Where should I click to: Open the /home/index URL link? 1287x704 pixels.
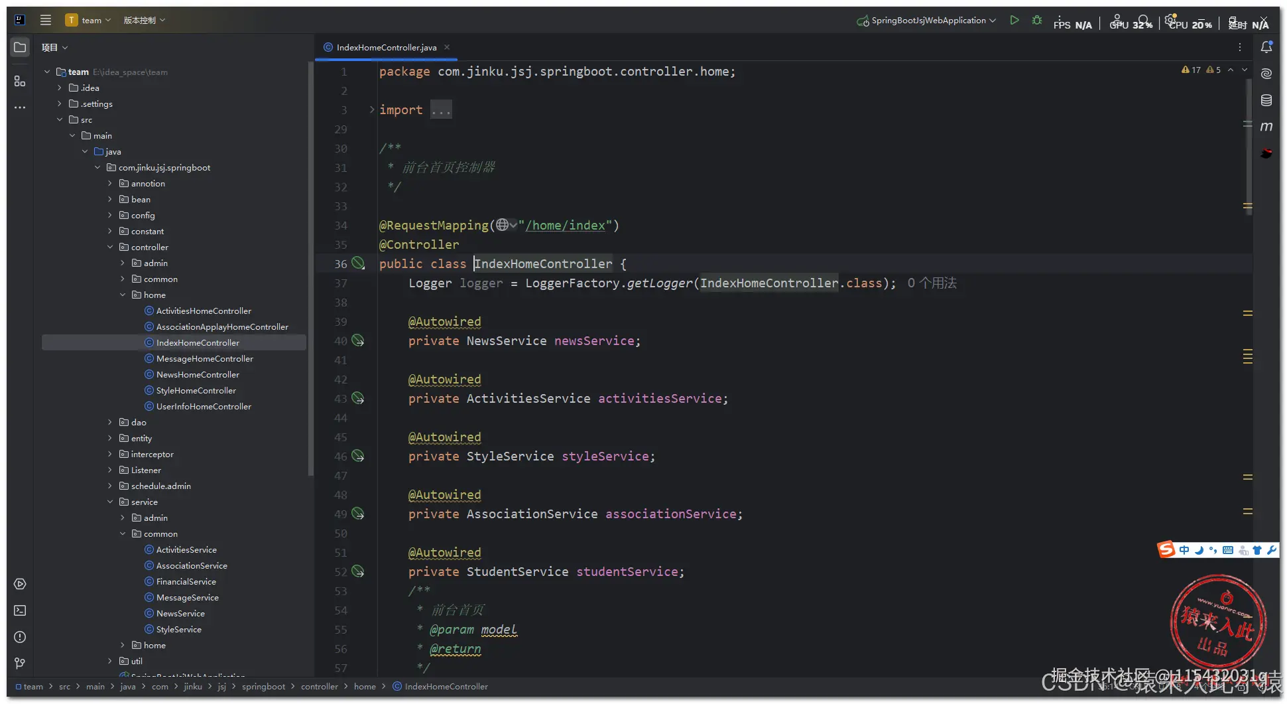(566, 225)
